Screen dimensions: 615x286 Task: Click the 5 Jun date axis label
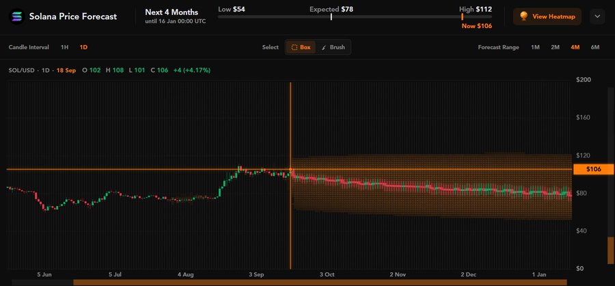tap(44, 274)
